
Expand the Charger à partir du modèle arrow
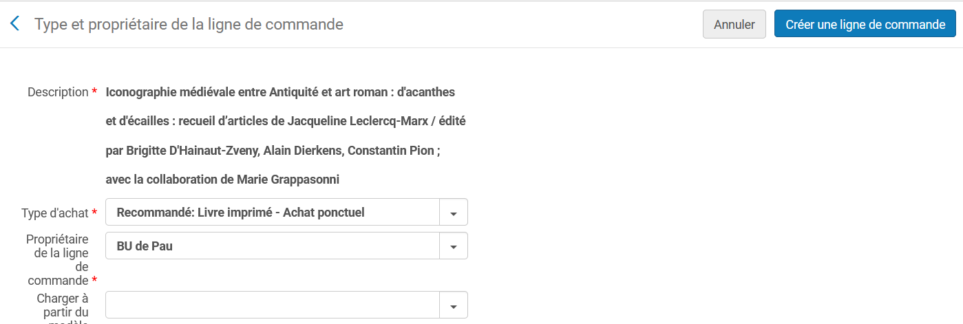click(453, 305)
